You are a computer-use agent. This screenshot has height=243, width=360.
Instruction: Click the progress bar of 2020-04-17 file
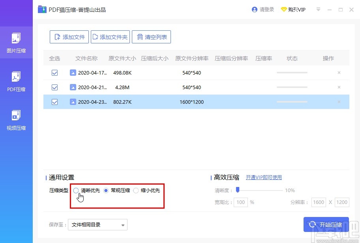pyautogui.click(x=292, y=73)
